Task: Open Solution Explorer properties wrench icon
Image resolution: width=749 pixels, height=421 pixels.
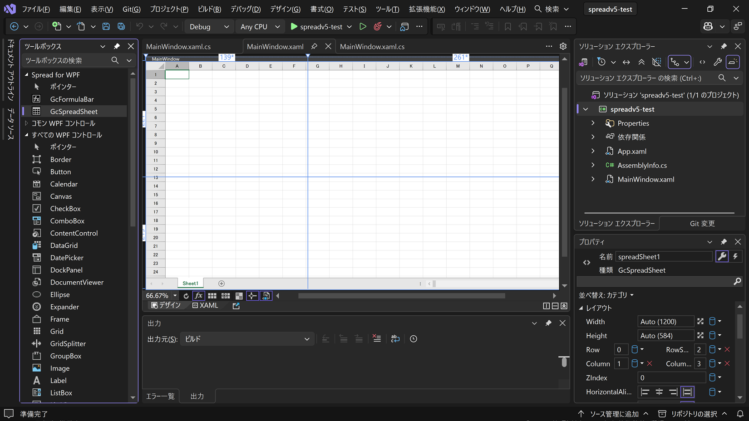Action: (x=718, y=62)
